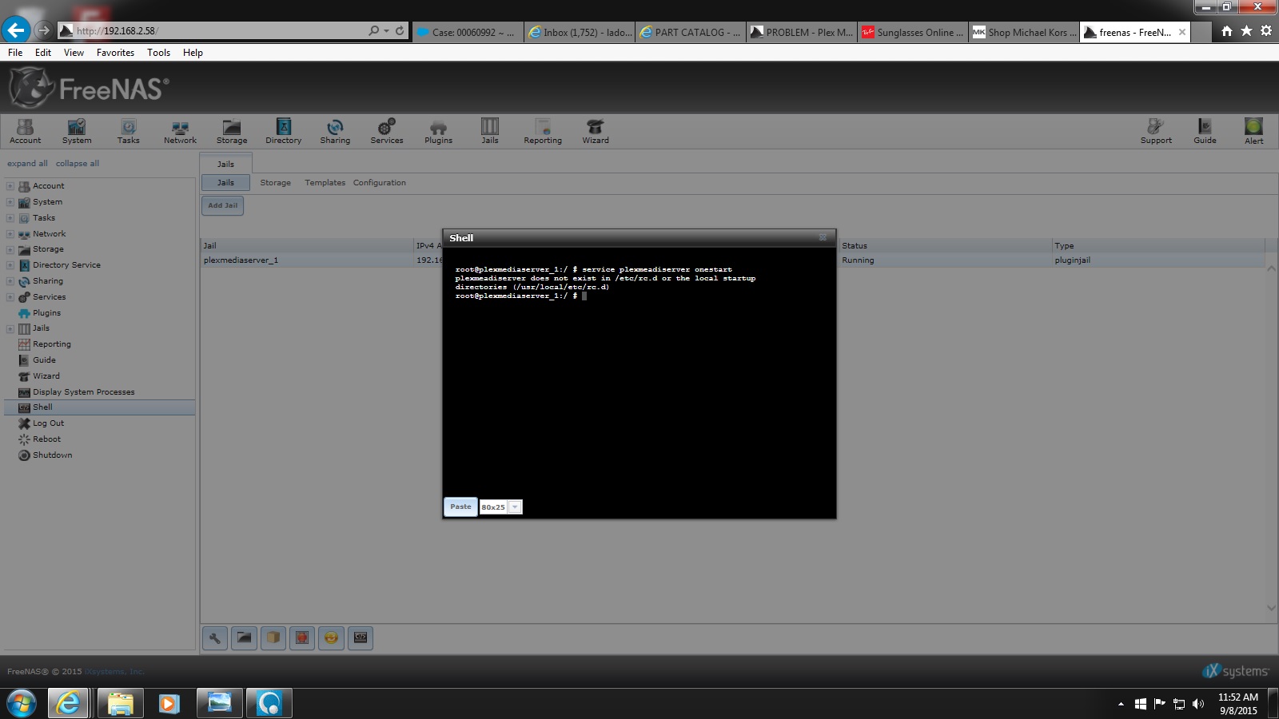
Task: Open the 80x25 terminal size dropdown
Action: click(x=516, y=506)
